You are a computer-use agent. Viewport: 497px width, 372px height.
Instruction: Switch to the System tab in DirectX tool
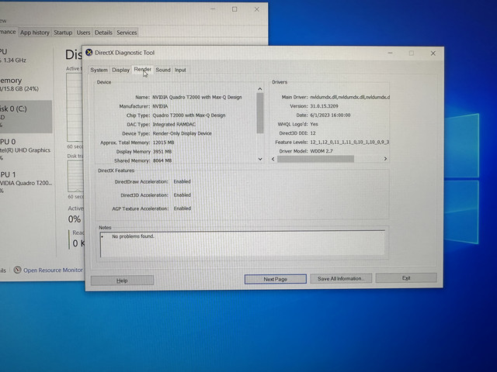[99, 70]
